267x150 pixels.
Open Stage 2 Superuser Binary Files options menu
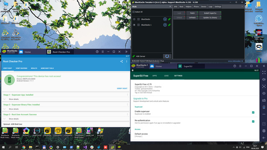pos(127,105)
